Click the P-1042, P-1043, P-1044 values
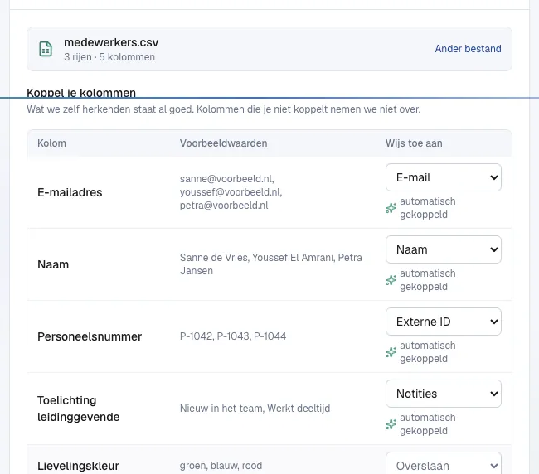The height and width of the screenshot is (474, 539). point(233,336)
